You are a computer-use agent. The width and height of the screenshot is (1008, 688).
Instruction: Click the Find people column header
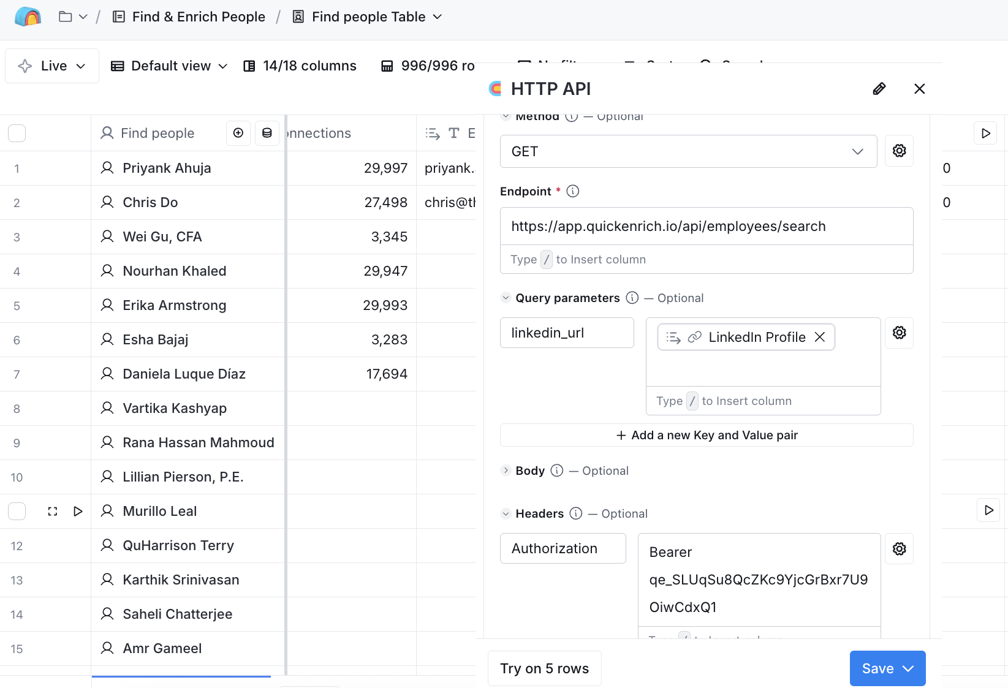tap(157, 133)
